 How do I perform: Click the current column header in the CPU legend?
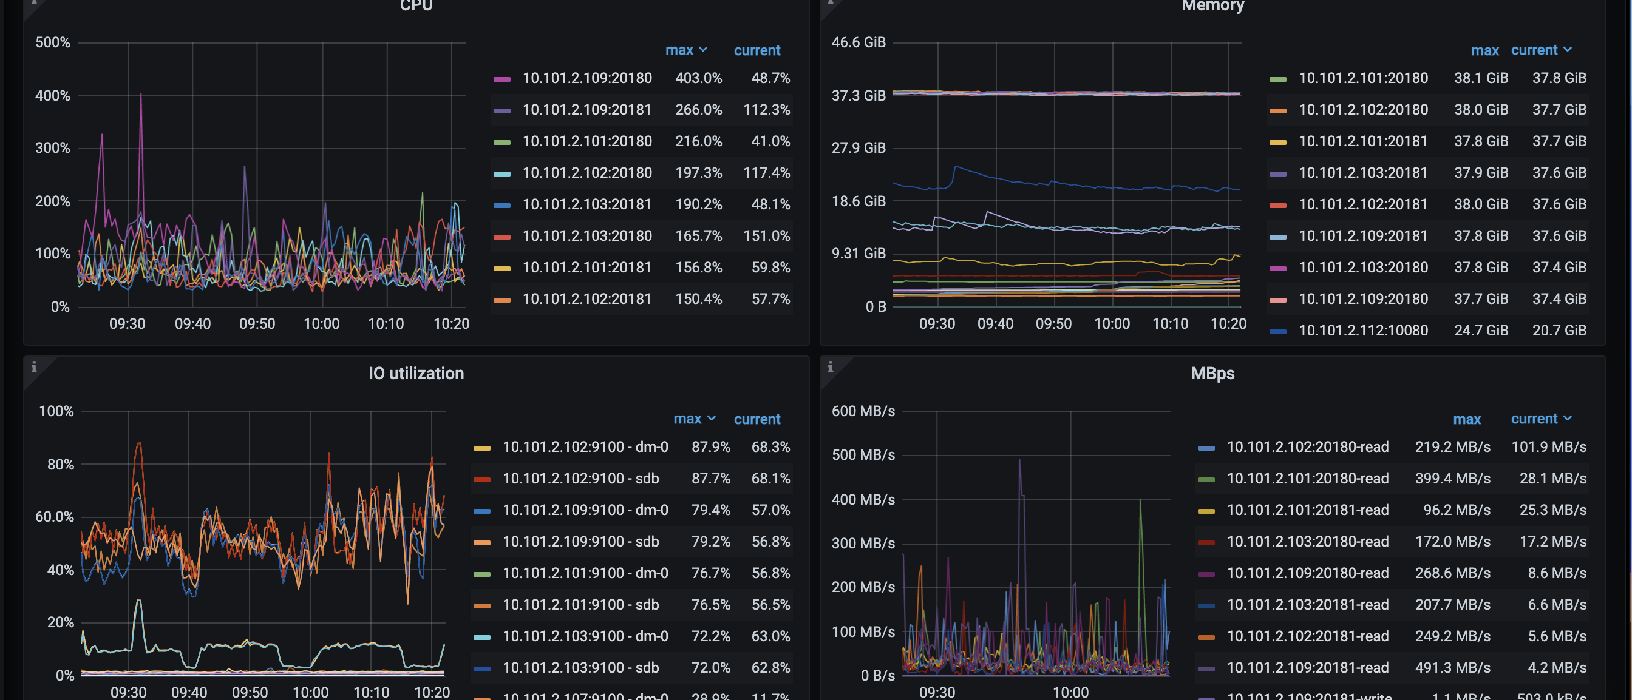tap(756, 50)
